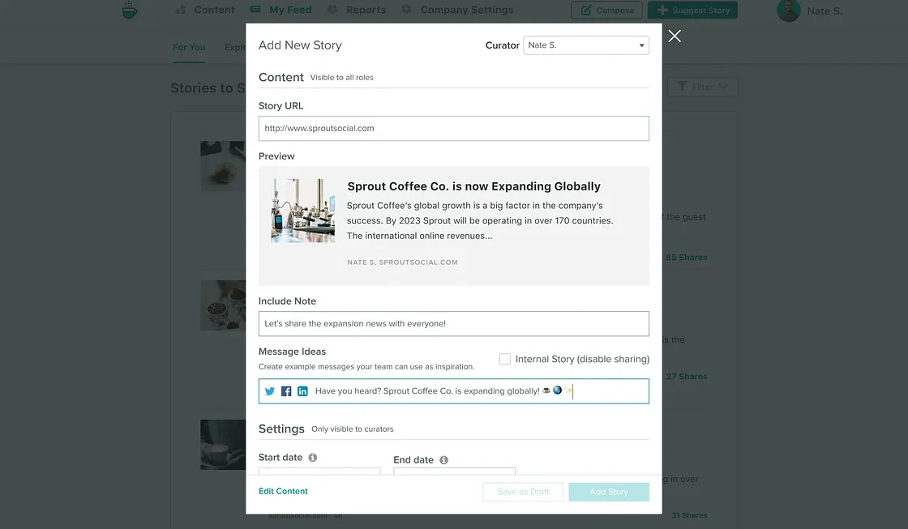Switch to the For You tab

[x=189, y=48]
